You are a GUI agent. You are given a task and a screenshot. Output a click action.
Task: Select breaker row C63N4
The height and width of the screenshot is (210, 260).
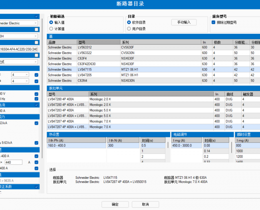pyautogui.click(x=153, y=80)
